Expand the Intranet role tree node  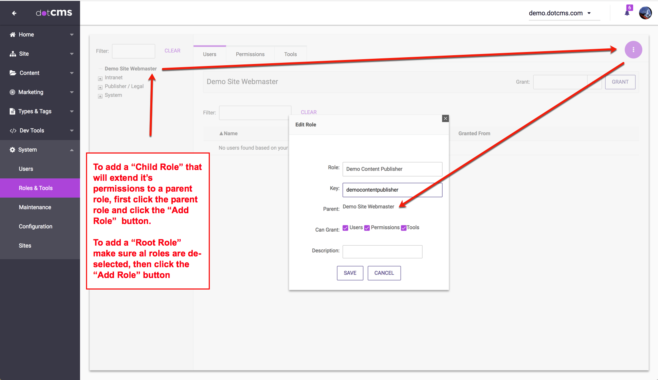[100, 78]
